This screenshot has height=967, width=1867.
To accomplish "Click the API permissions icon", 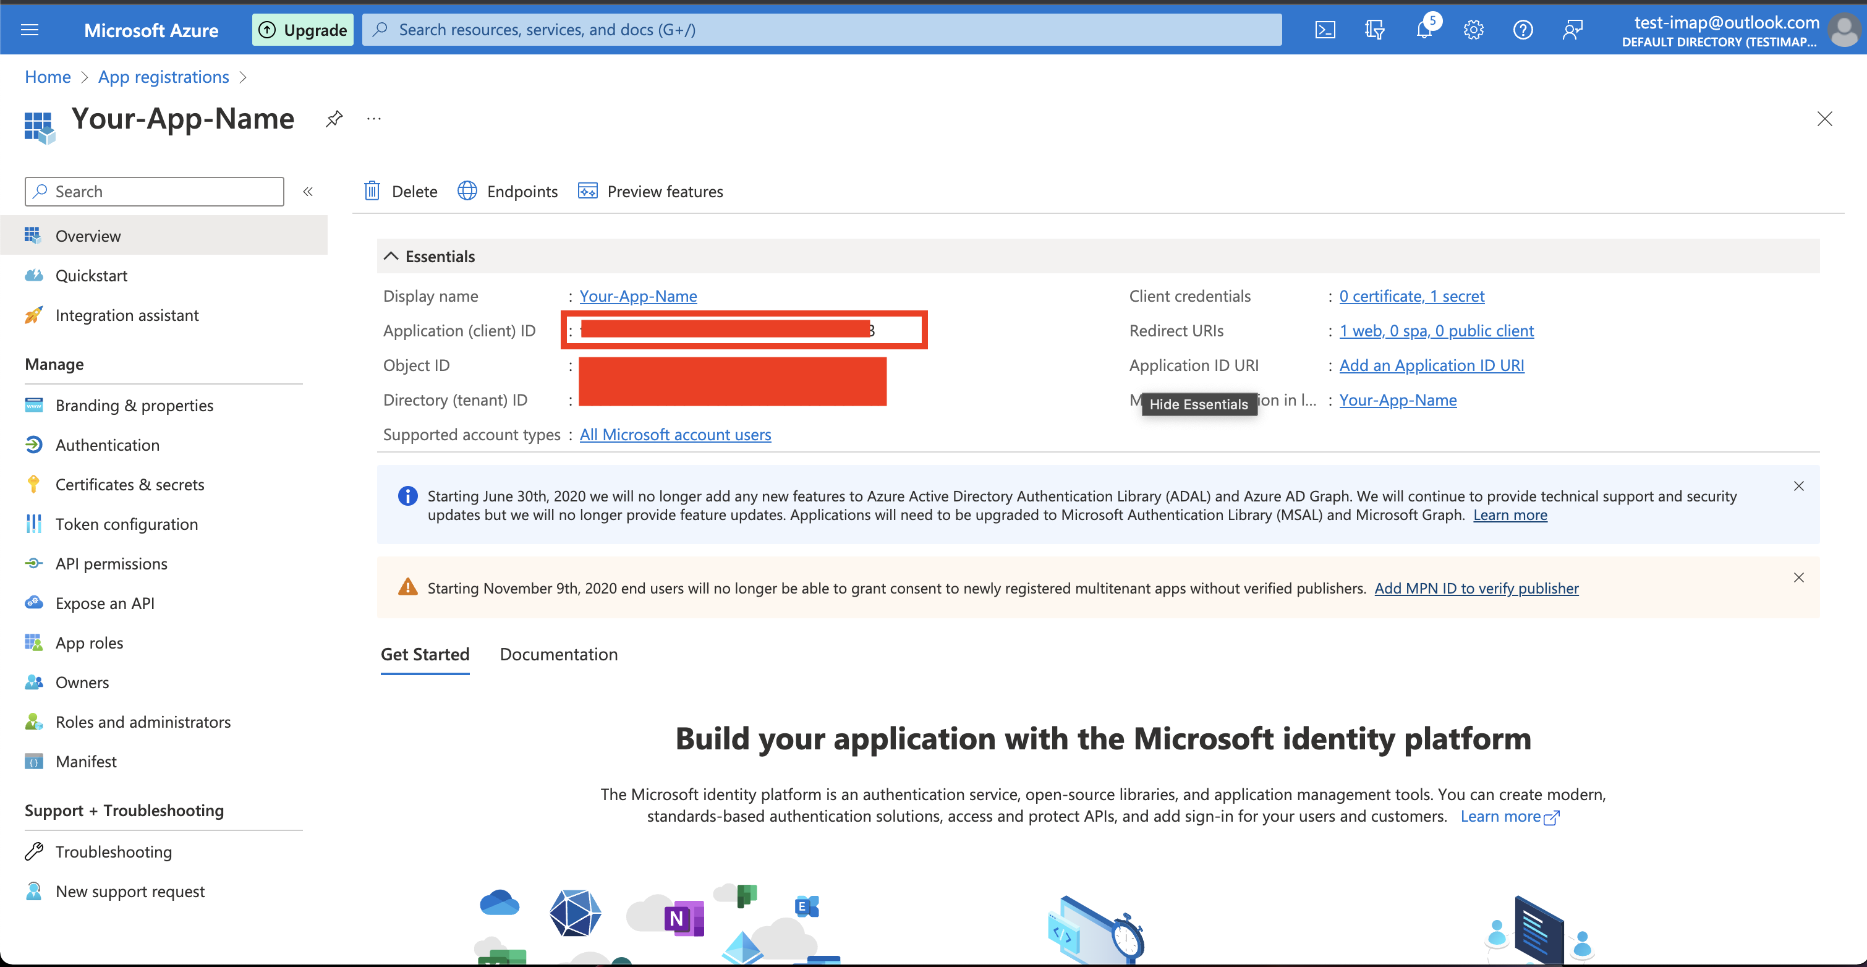I will coord(33,563).
